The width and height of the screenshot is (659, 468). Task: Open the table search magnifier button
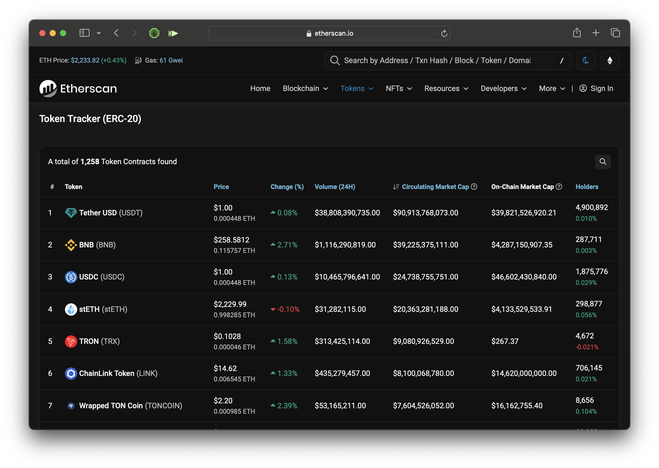603,162
